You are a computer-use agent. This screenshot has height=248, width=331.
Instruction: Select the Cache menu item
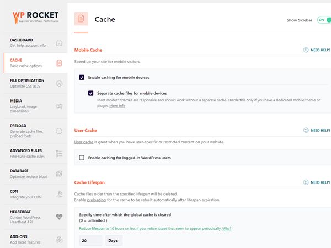click(35, 63)
